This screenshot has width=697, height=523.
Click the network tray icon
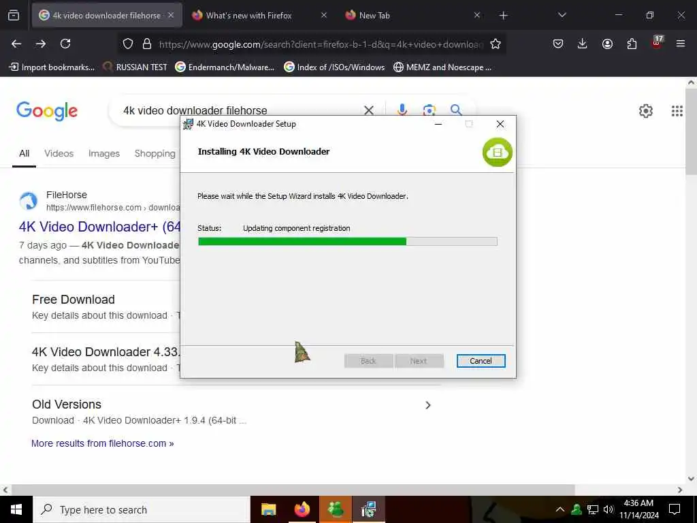pyautogui.click(x=593, y=509)
